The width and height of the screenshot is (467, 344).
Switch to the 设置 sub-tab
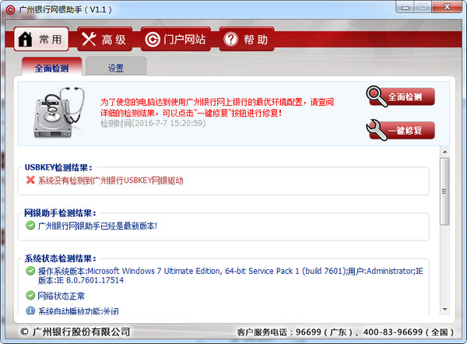[x=115, y=68]
